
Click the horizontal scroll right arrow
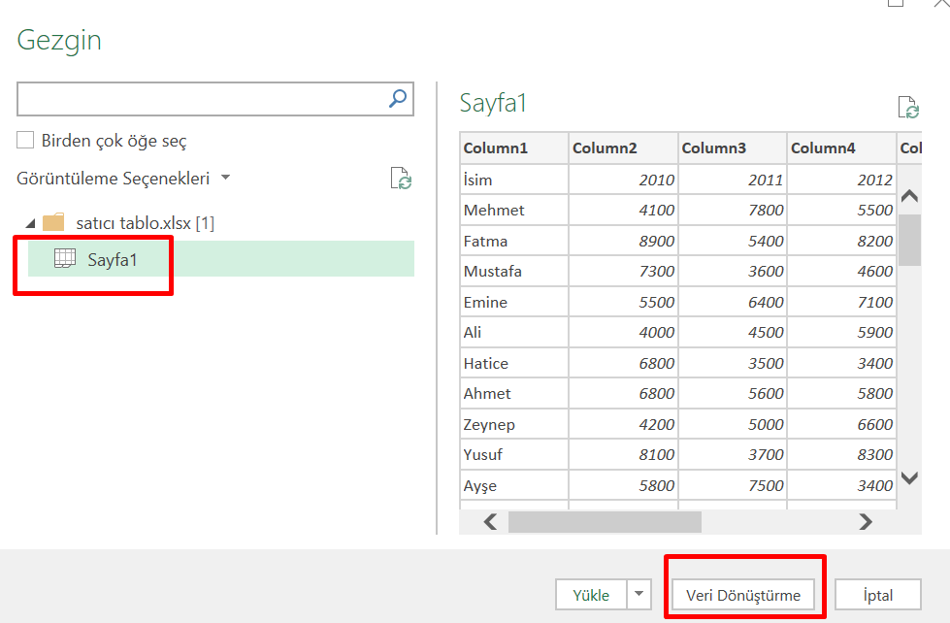tap(866, 522)
